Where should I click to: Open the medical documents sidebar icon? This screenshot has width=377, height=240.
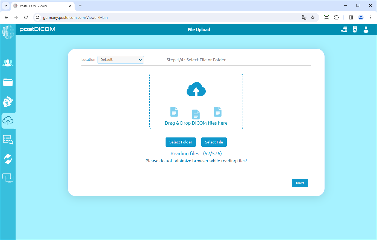tap(8, 102)
